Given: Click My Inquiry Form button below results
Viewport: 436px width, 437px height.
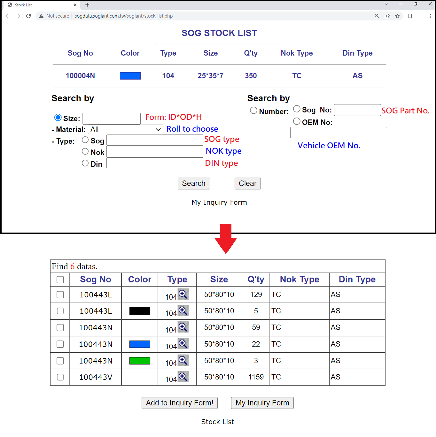Looking at the screenshot, I should point(262,403).
